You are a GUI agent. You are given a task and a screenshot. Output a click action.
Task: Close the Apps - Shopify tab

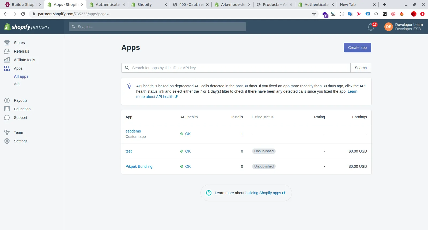[82, 5]
